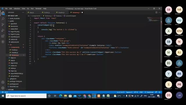186x105 pixels.
Task: Click the feedback icon in status bar
Action: click(156, 92)
